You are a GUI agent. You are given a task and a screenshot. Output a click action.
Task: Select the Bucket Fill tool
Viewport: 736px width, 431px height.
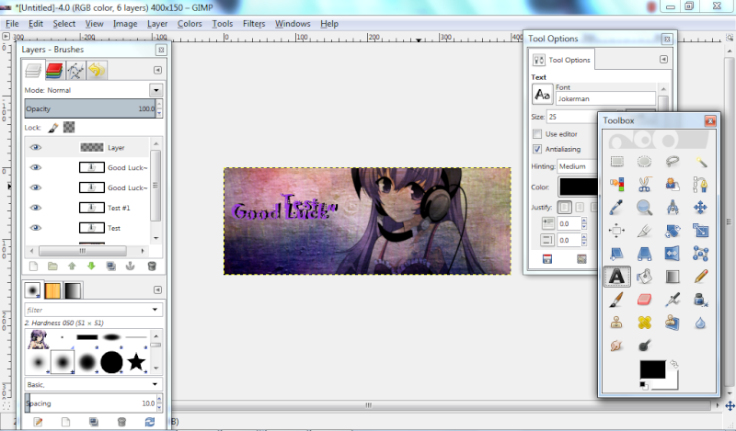[x=645, y=277]
